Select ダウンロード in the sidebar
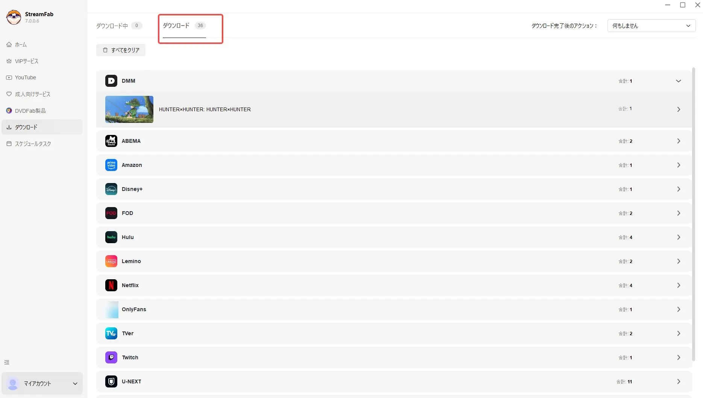The image size is (703, 398). 42,127
